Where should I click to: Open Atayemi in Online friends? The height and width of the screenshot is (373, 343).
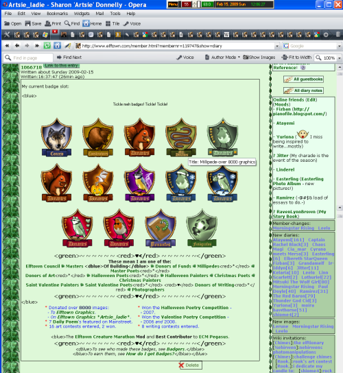click(285, 123)
